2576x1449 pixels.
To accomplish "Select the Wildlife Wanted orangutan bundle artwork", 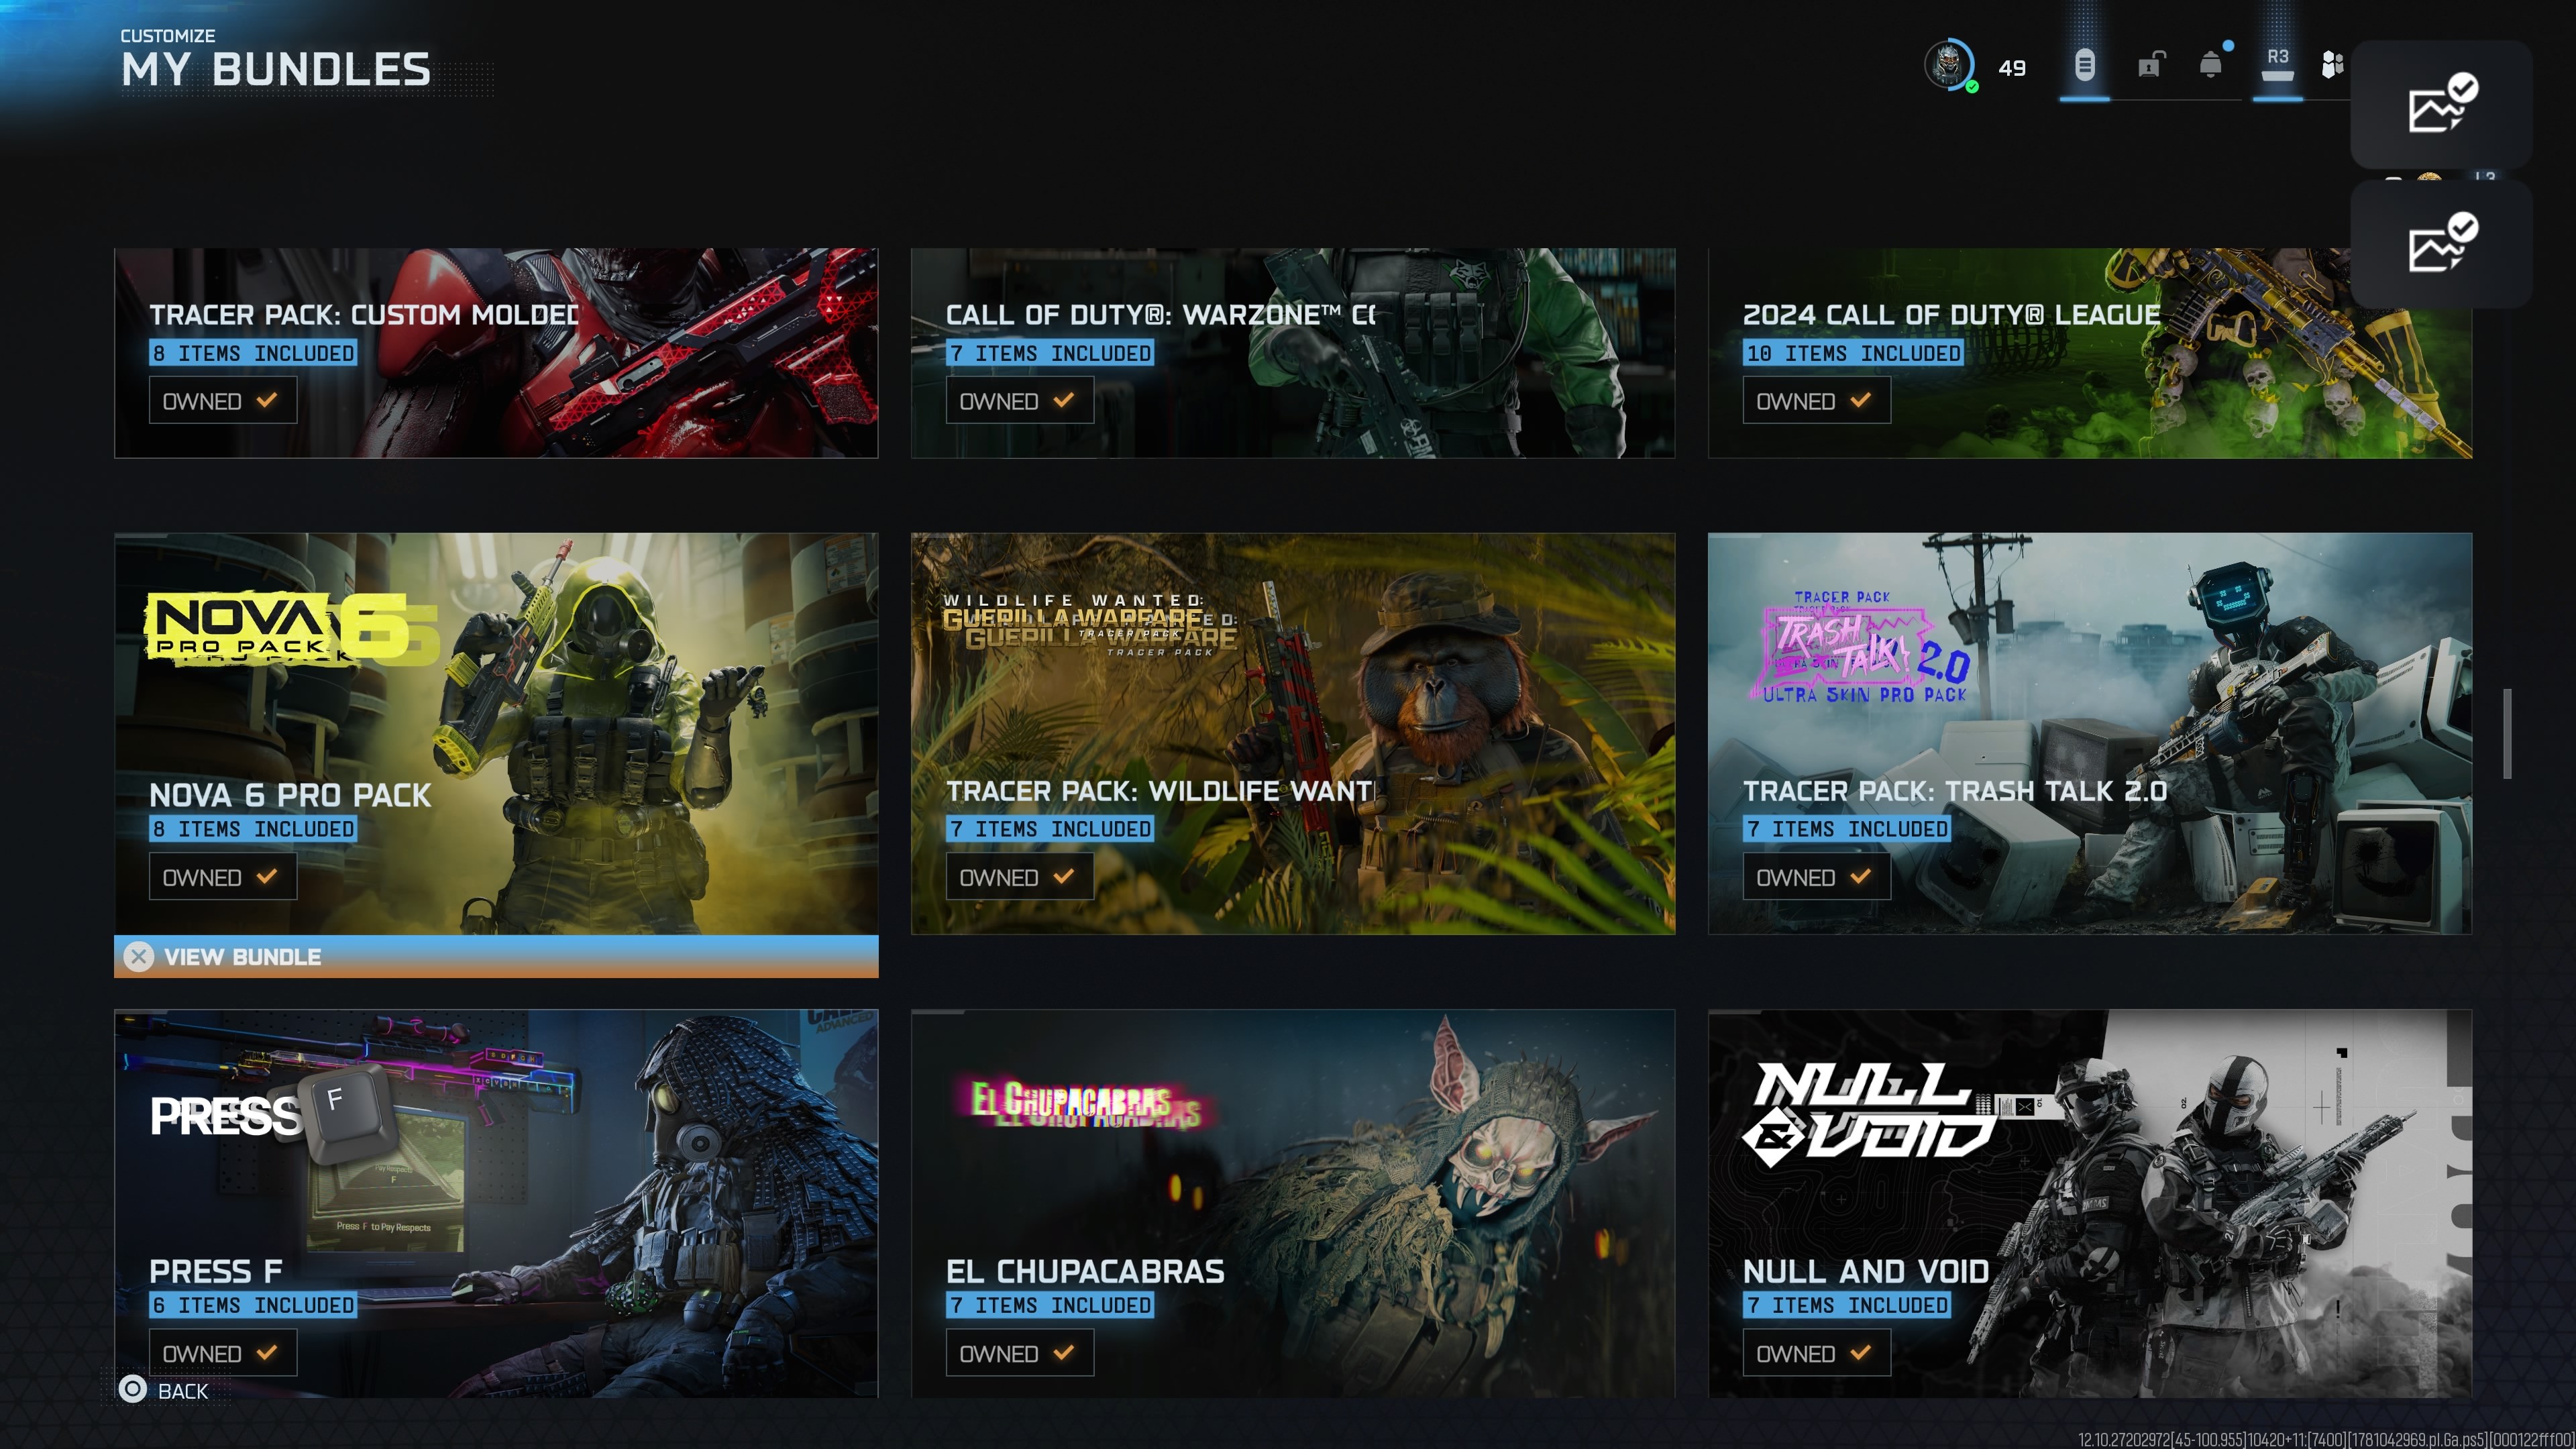I will [1293, 734].
